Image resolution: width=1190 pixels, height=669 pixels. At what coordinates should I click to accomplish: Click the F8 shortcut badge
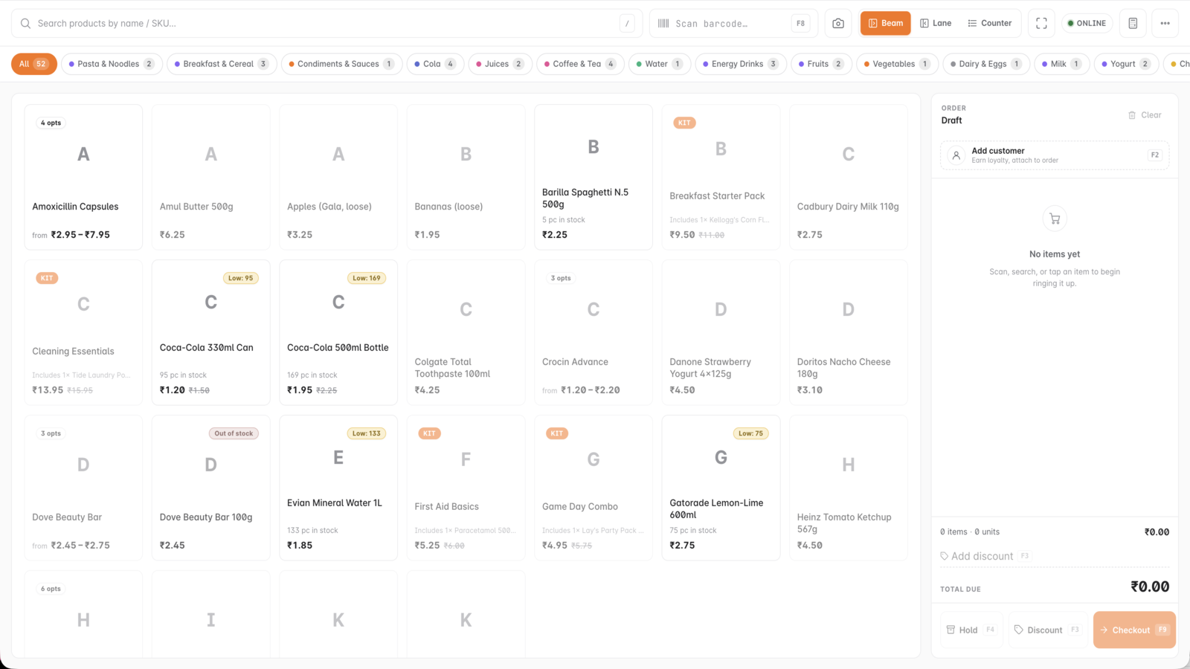point(800,23)
